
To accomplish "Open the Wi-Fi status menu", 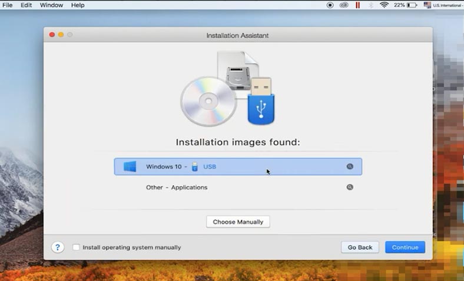I will point(384,5).
